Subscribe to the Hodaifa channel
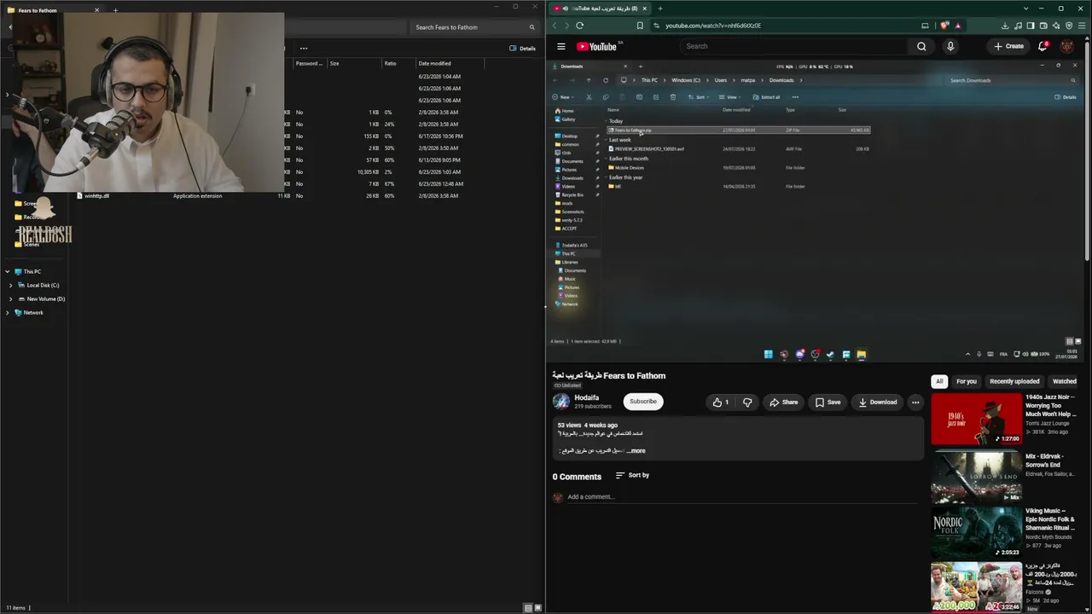 643,402
